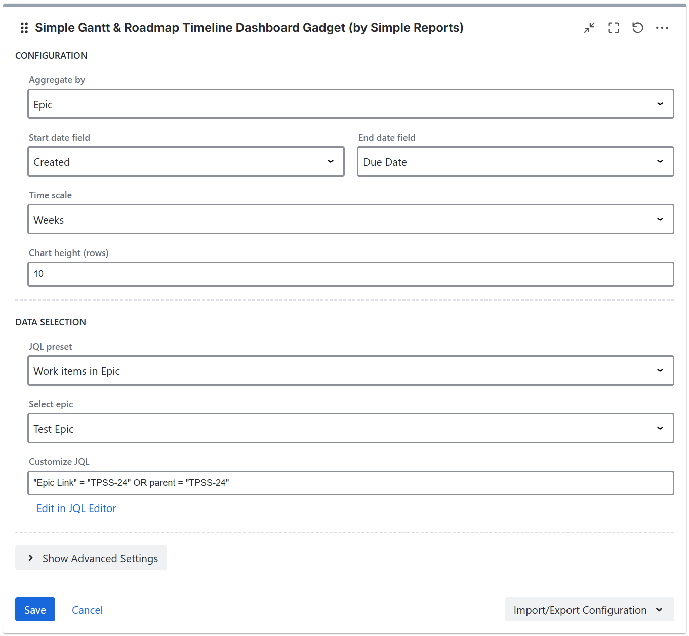689x636 pixels.
Task: Click into the Customize JQL text field
Action: [x=350, y=483]
